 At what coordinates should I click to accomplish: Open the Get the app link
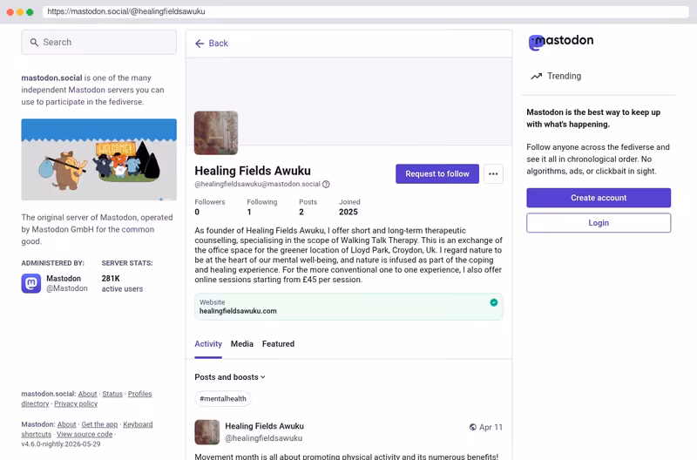[99, 424]
